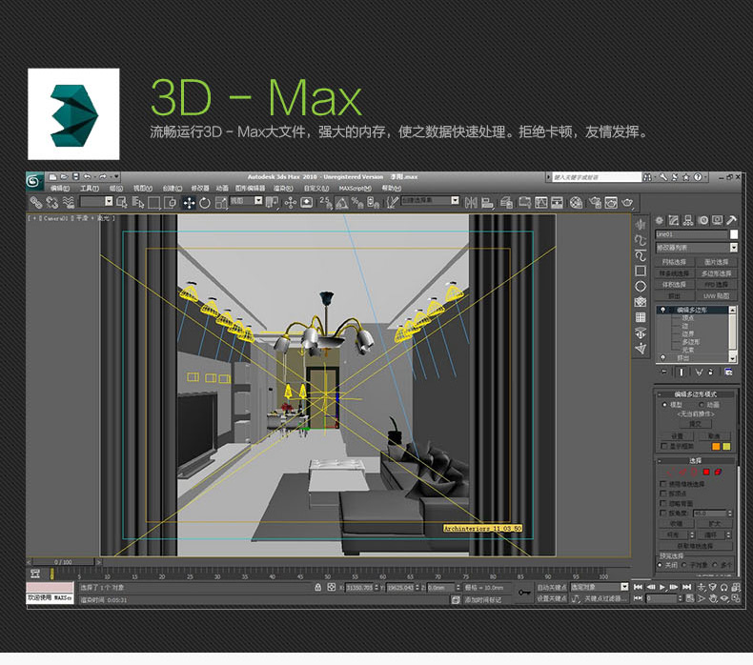Image resolution: width=753 pixels, height=665 pixels.
Task: Activate the Select and Rotate tool
Action: [205, 203]
